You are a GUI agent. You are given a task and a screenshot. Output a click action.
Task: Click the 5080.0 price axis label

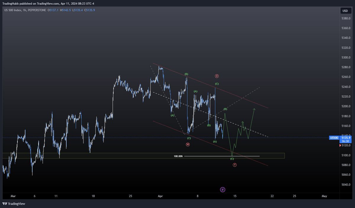(x=346, y=165)
